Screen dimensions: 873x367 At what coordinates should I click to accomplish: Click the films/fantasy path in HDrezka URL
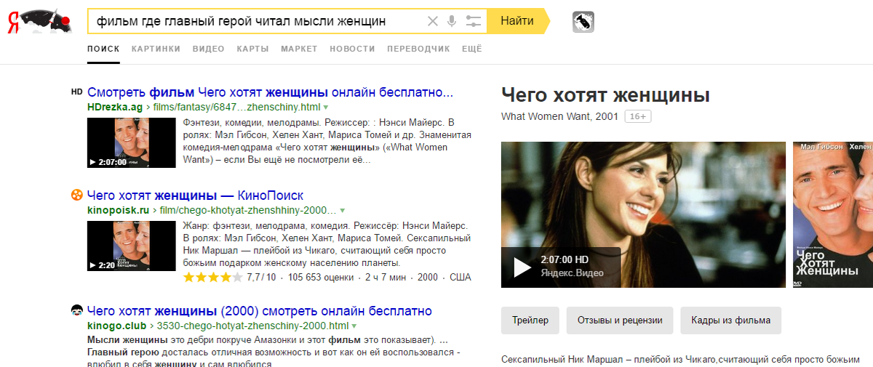(x=236, y=107)
